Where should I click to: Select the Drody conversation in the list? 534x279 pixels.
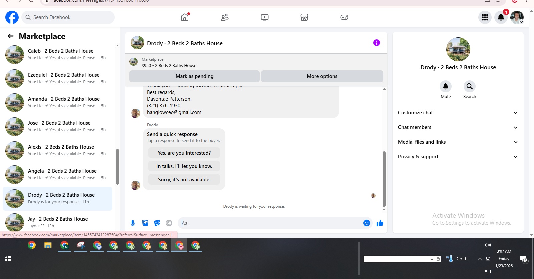57,199
